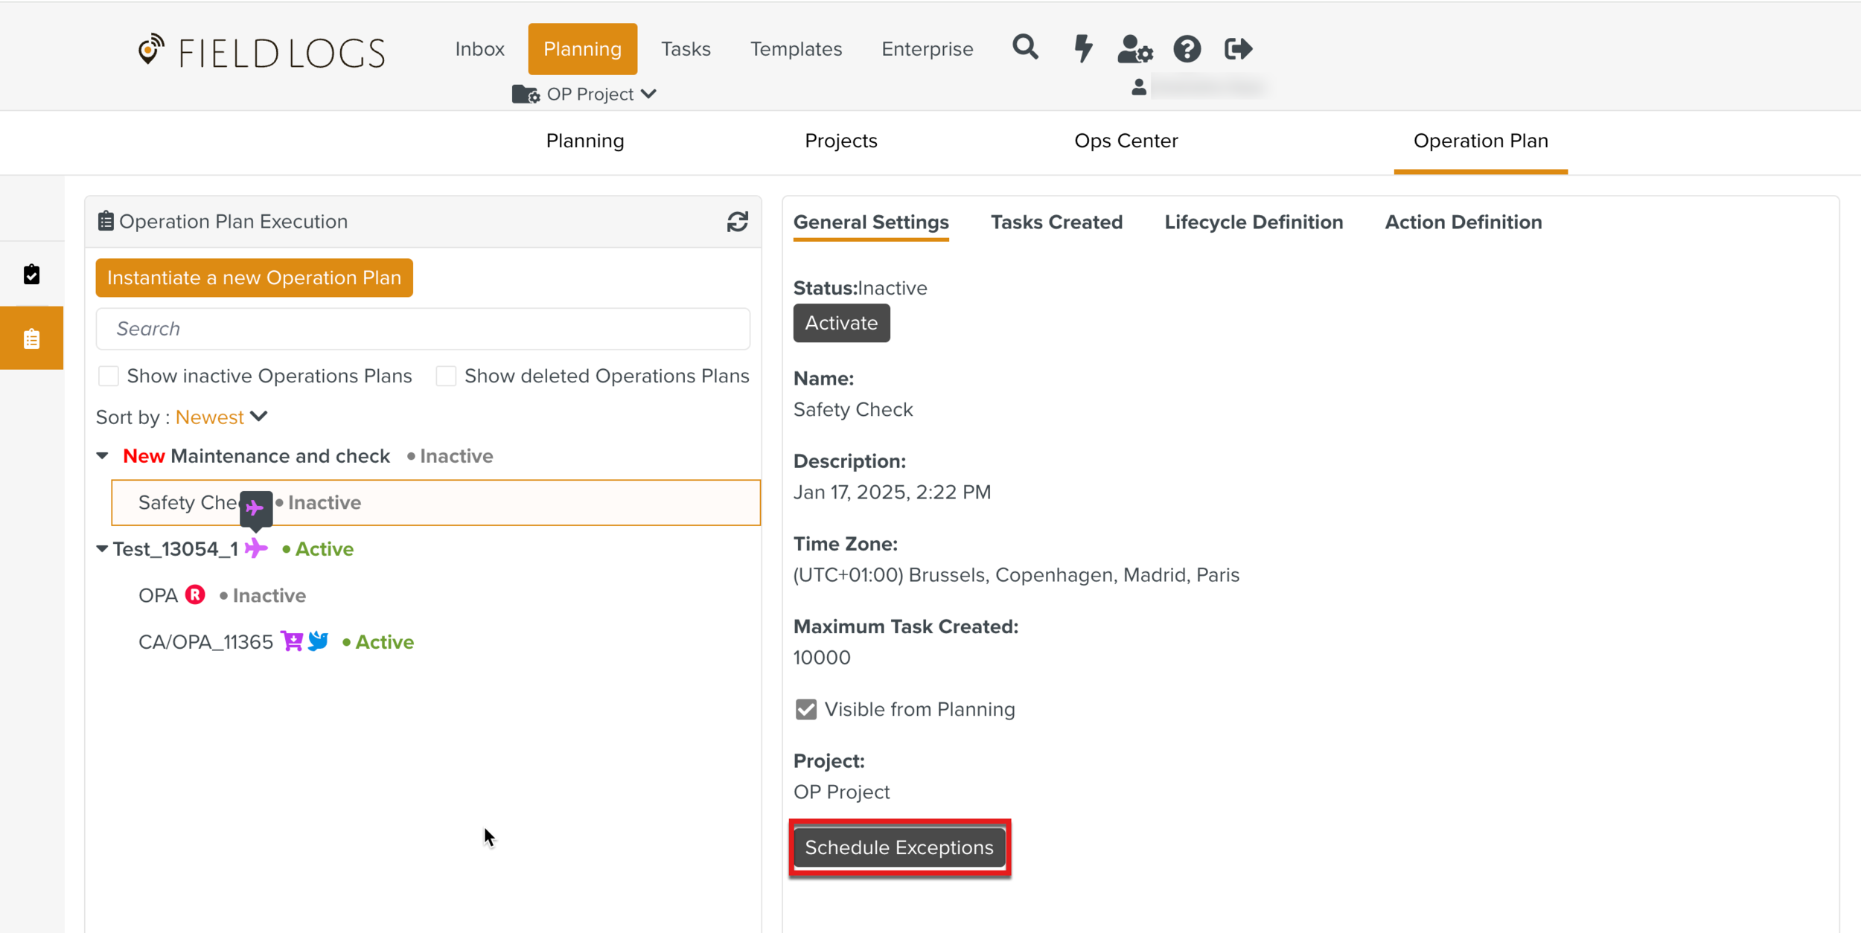Open user settings gear icon
The image size is (1861, 933).
pyautogui.click(x=1134, y=49)
